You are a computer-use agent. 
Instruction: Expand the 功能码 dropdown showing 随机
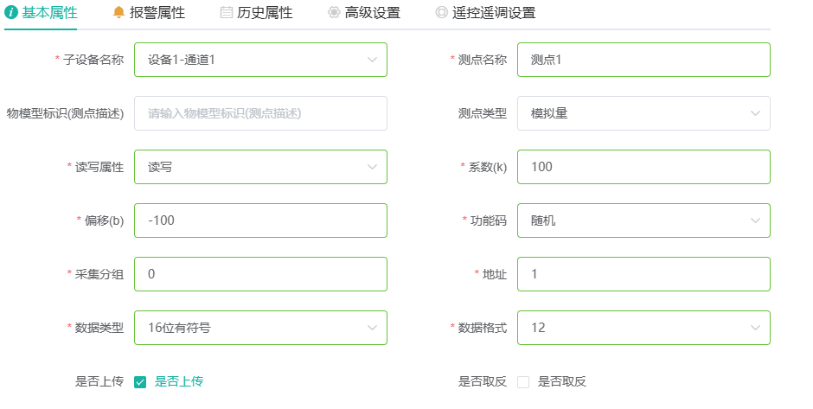643,220
